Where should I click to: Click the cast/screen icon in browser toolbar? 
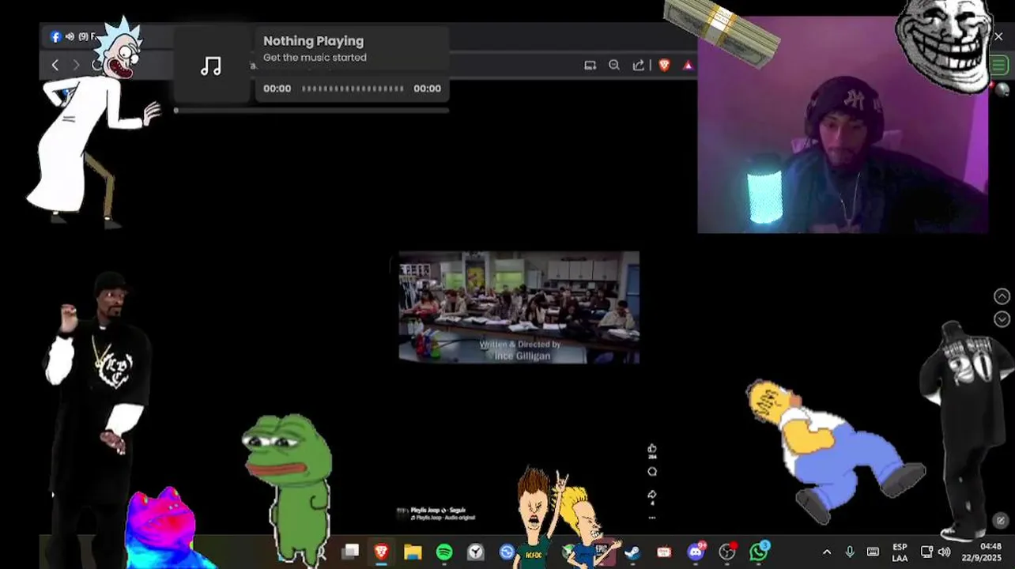pyautogui.click(x=590, y=66)
